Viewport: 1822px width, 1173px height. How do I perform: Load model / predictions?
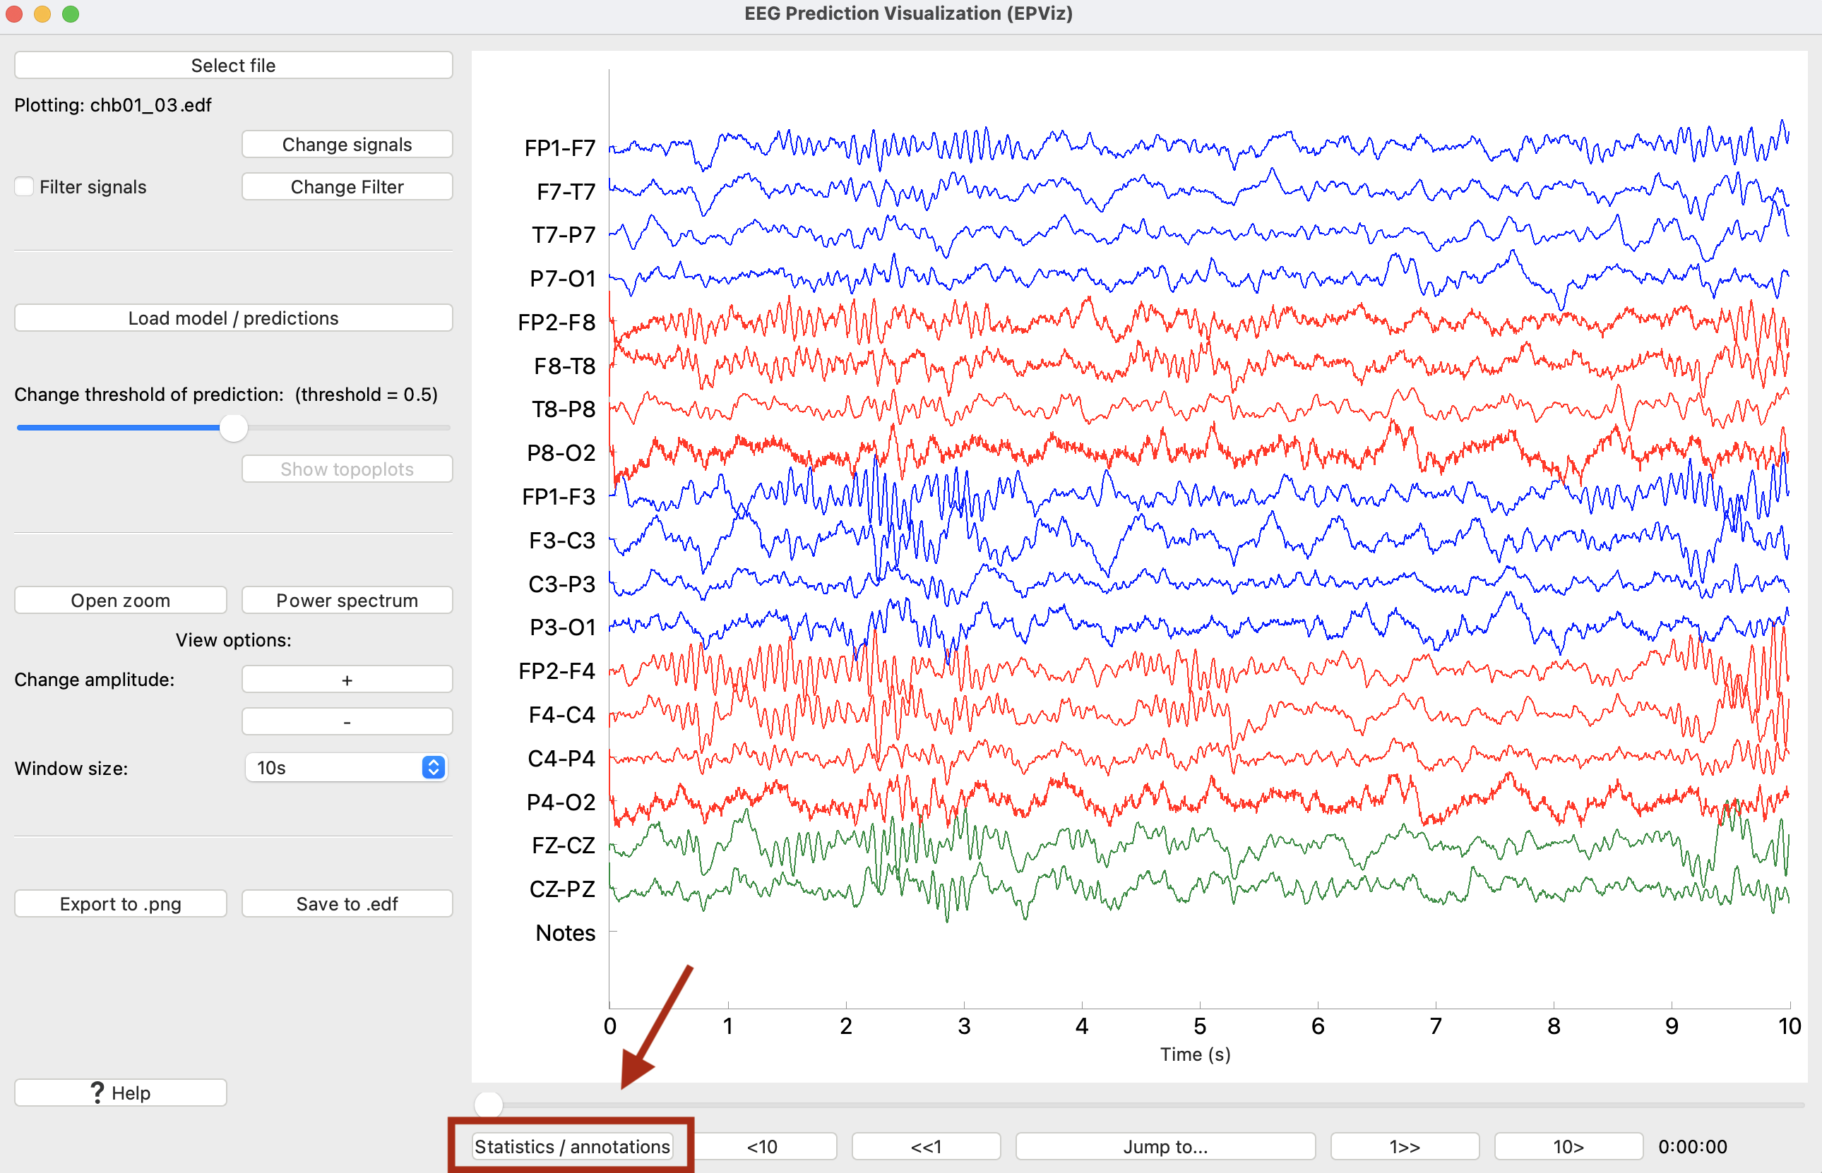click(233, 318)
